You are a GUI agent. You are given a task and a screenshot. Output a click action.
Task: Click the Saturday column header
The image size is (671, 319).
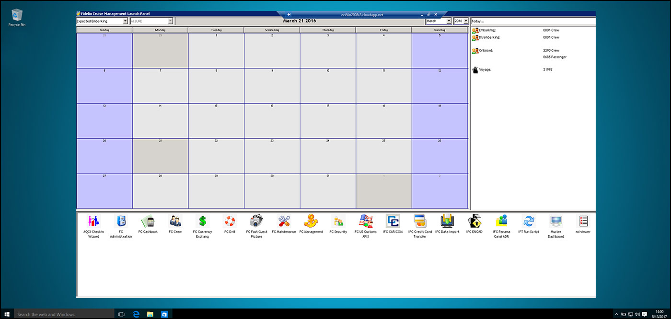click(x=440, y=30)
